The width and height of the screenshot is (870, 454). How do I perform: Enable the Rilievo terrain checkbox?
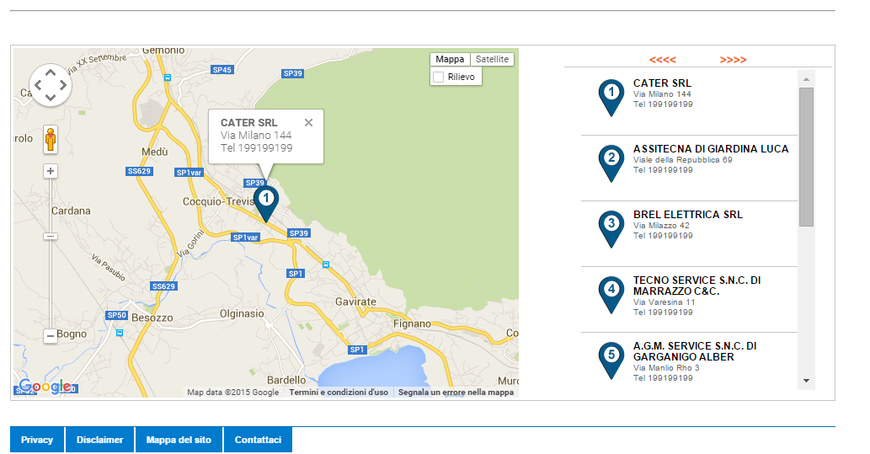(x=438, y=77)
